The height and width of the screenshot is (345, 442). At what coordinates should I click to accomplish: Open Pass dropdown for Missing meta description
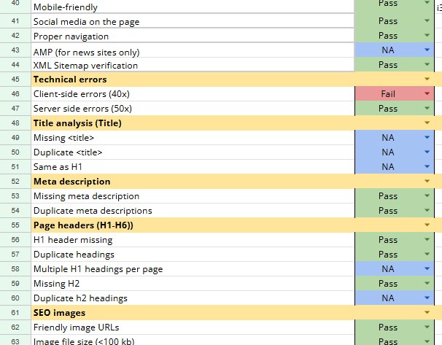[x=427, y=196]
